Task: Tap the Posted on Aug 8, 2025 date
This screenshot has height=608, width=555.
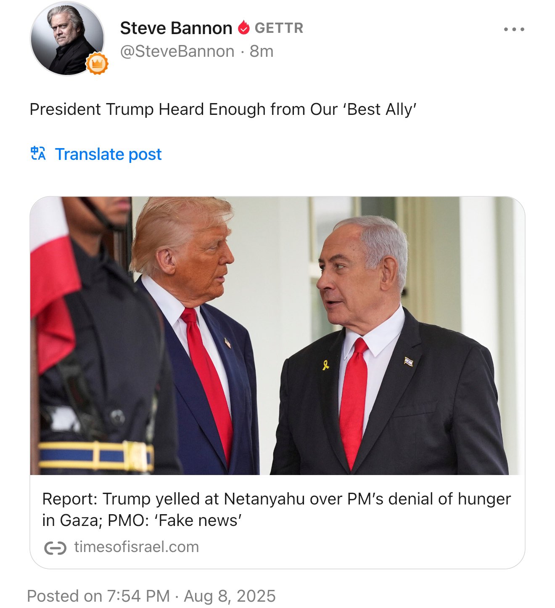Action: (x=151, y=596)
